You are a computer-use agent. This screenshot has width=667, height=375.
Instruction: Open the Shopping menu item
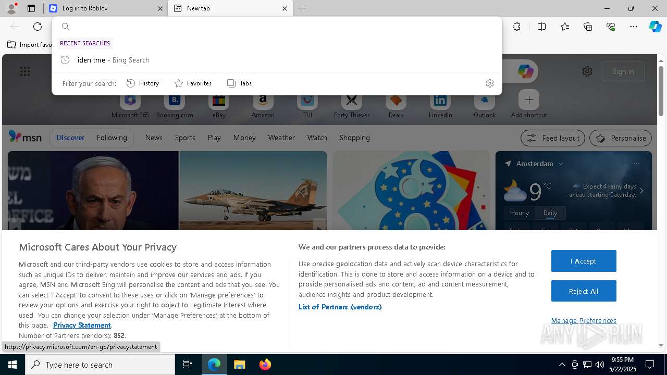tap(355, 137)
